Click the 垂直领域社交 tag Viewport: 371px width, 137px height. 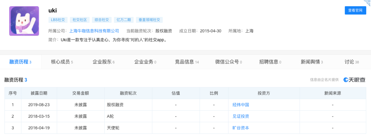(149, 20)
